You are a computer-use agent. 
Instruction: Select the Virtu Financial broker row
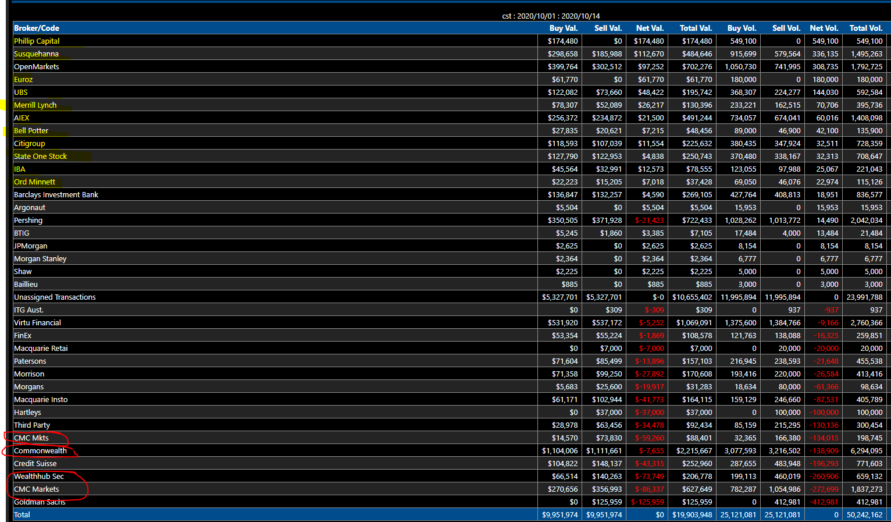tap(451, 322)
